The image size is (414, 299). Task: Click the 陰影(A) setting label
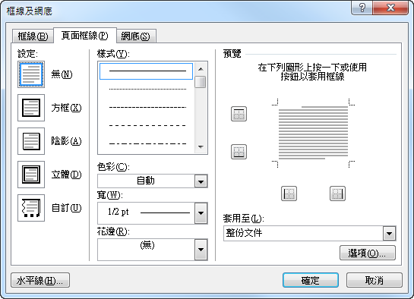pyautogui.click(x=66, y=141)
